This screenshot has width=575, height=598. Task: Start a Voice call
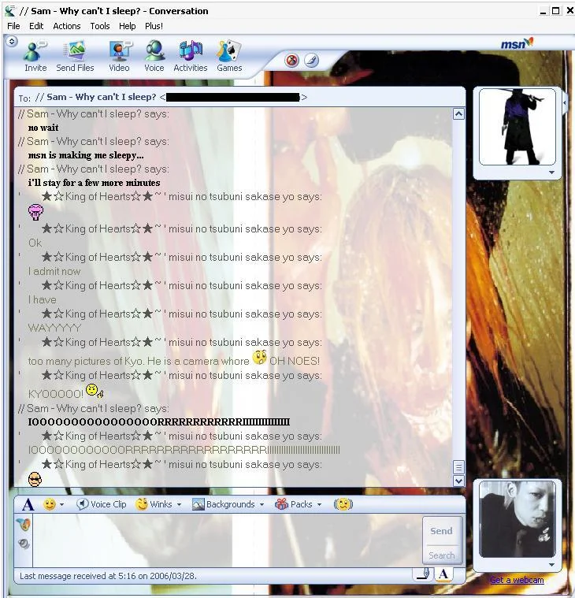(154, 56)
